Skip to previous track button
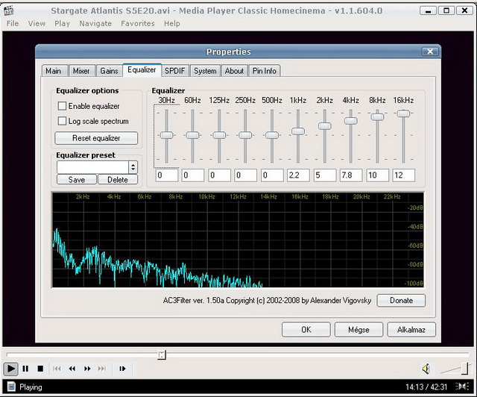This screenshot has width=477, height=397. (57, 369)
